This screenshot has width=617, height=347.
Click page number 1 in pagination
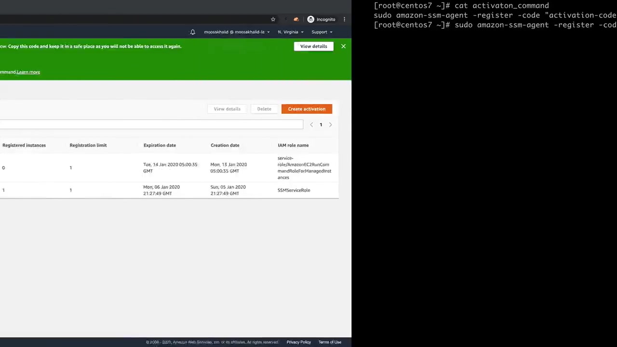321,125
